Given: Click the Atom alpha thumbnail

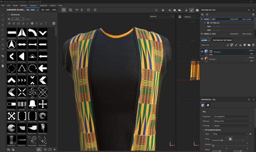Looking at the screenshot, I should coord(32,92).
